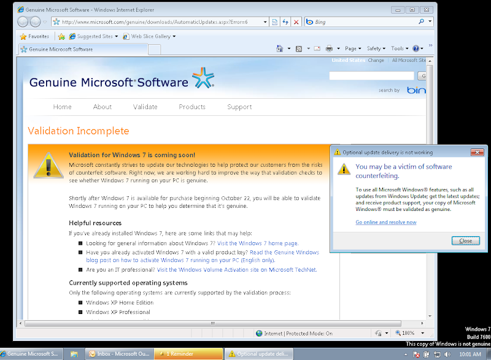Open the Support navigation item
The height and width of the screenshot is (360, 491).
click(239, 107)
